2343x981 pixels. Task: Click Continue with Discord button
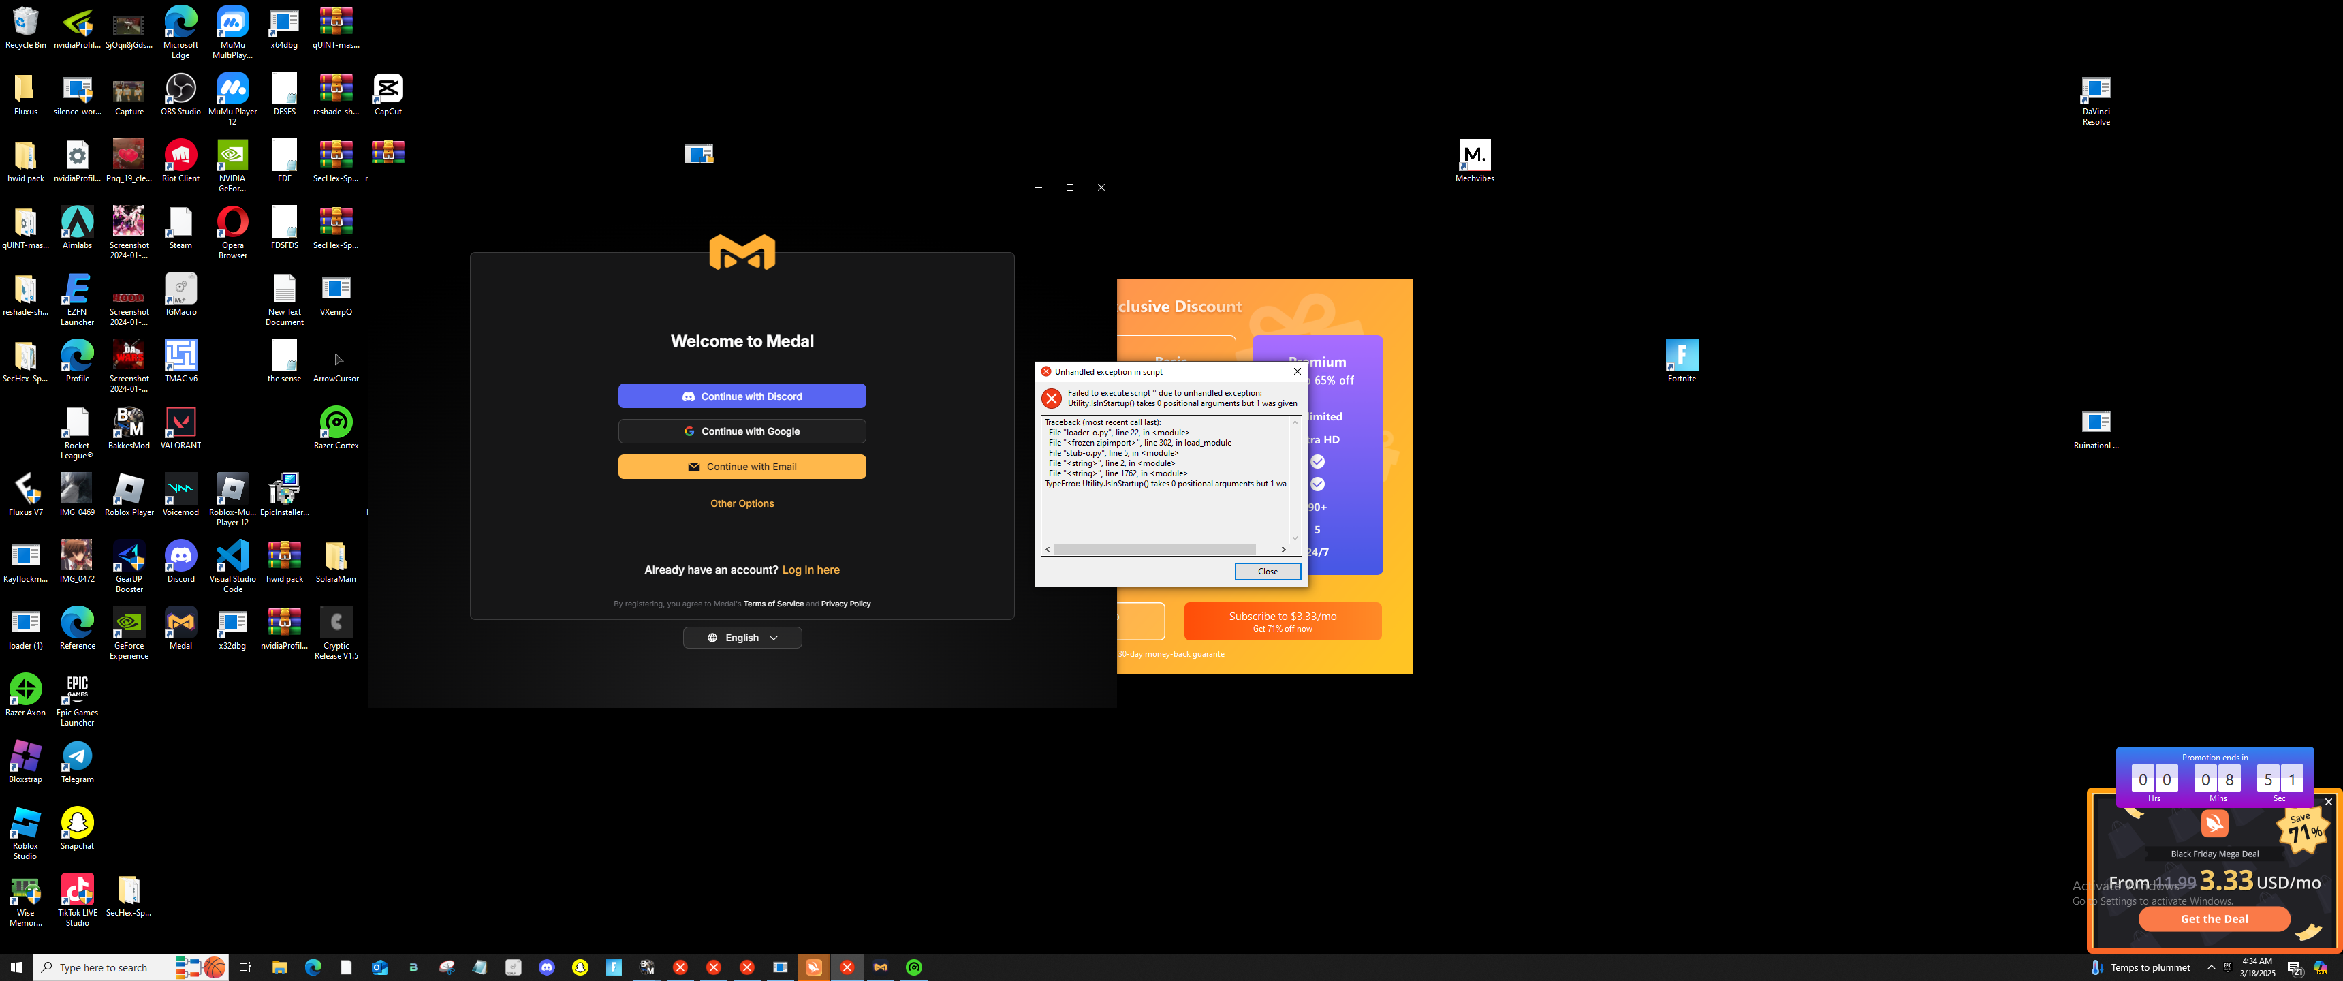(x=741, y=396)
